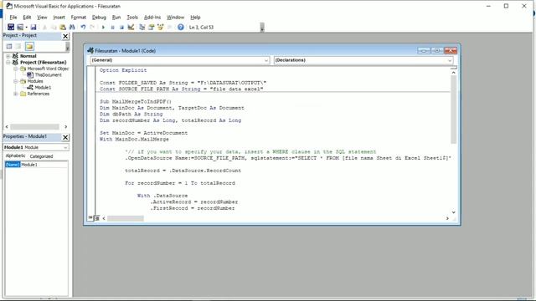Image resolution: width=536 pixels, height=301 pixels.
Task: Open the Tools menu
Action: coord(132,17)
